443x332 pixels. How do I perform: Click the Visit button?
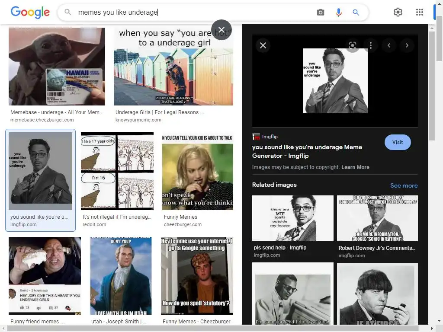(398, 142)
